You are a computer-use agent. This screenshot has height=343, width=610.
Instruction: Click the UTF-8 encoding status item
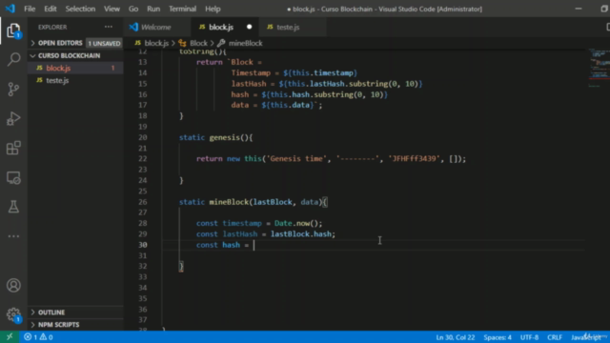coord(529,337)
